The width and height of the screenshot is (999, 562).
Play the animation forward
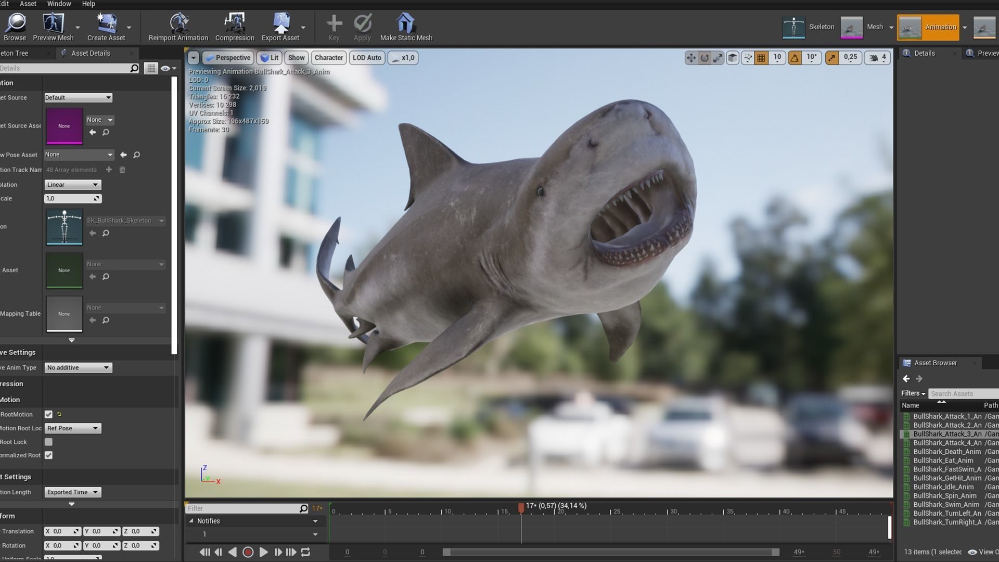(263, 552)
